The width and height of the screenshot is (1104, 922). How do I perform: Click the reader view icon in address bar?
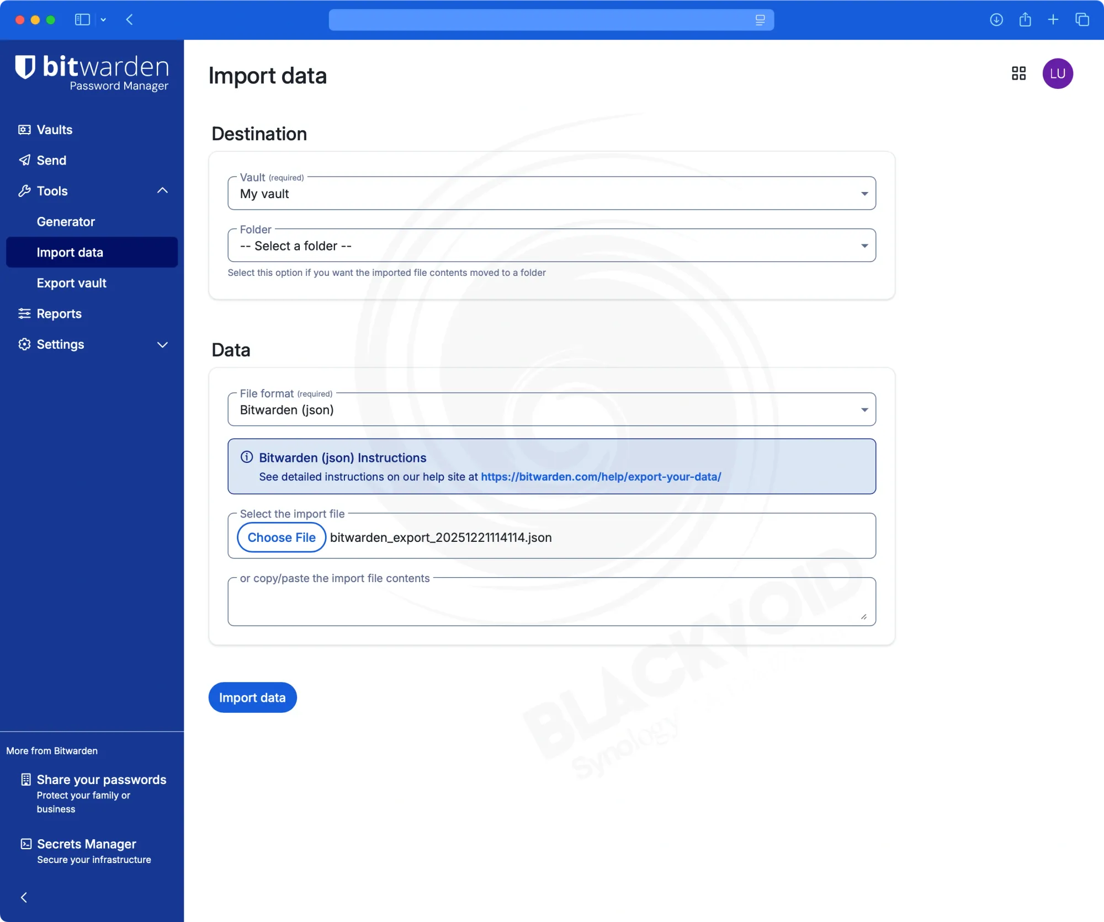tap(760, 20)
